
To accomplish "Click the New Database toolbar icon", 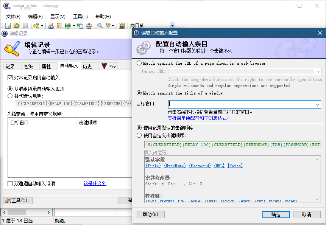I will pyautogui.click(x=8, y=26).
